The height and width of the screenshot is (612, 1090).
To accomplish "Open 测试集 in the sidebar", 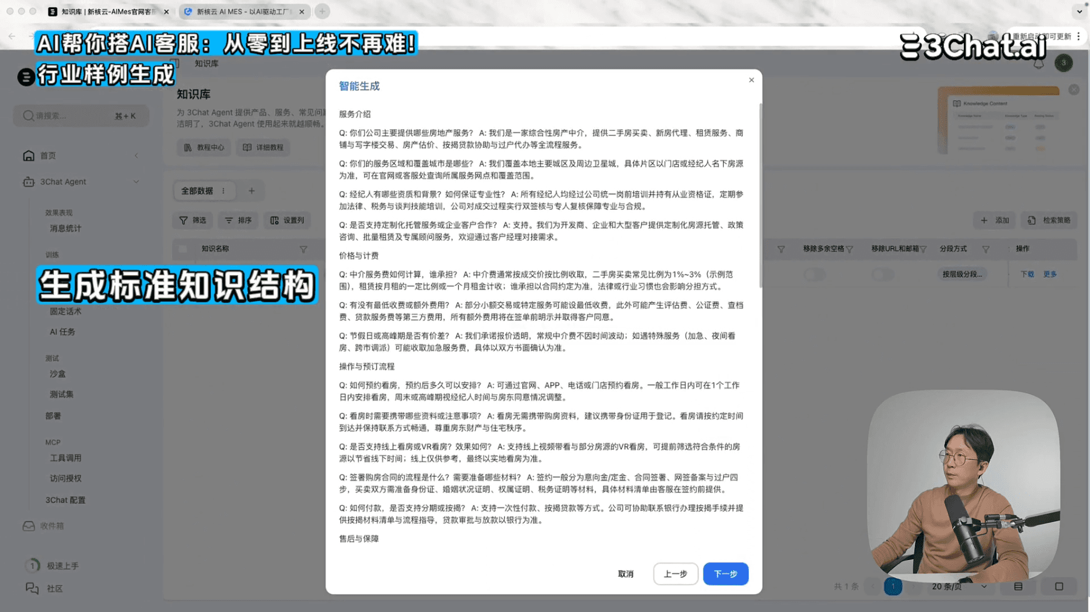I will pyautogui.click(x=61, y=394).
